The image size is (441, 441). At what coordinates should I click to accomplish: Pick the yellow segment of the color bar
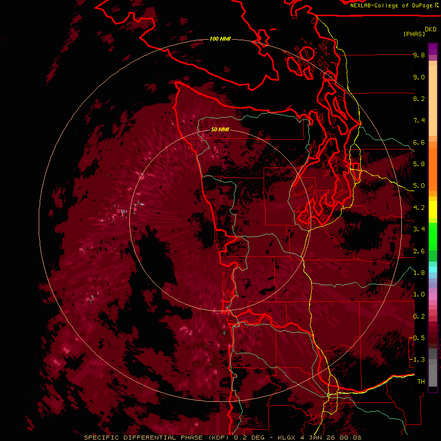[433, 210]
